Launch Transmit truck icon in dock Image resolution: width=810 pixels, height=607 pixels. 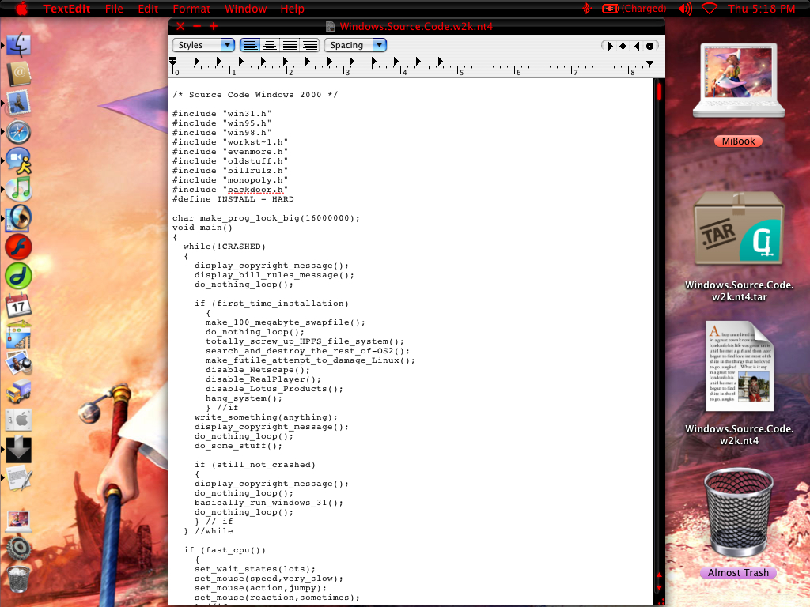point(19,391)
